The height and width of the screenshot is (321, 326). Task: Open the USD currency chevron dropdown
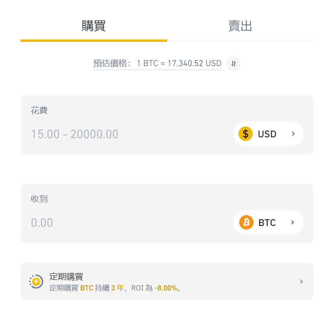[x=293, y=134]
